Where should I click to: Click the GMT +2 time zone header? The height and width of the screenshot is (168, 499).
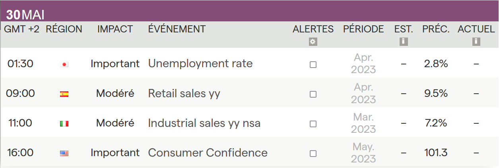22,29
